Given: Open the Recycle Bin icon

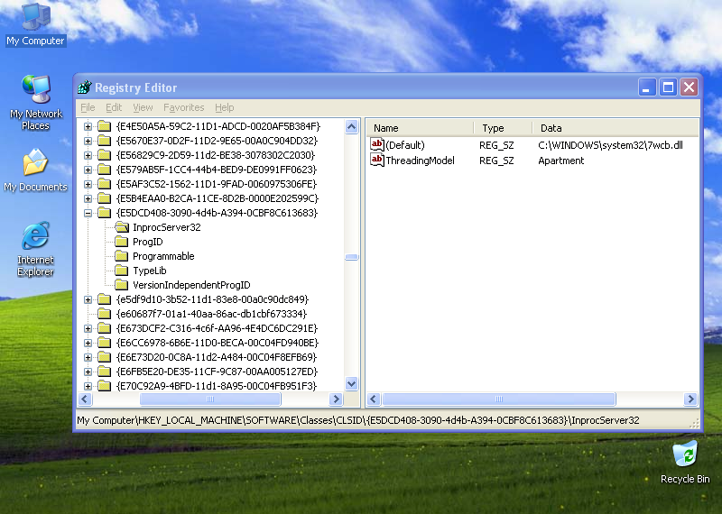Looking at the screenshot, I should 685,454.
